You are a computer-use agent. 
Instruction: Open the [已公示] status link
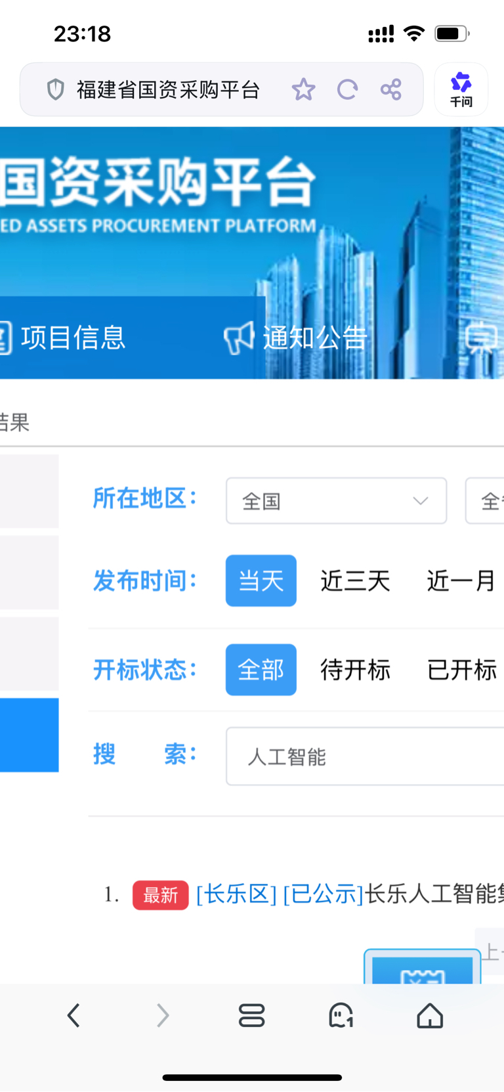pos(324,894)
